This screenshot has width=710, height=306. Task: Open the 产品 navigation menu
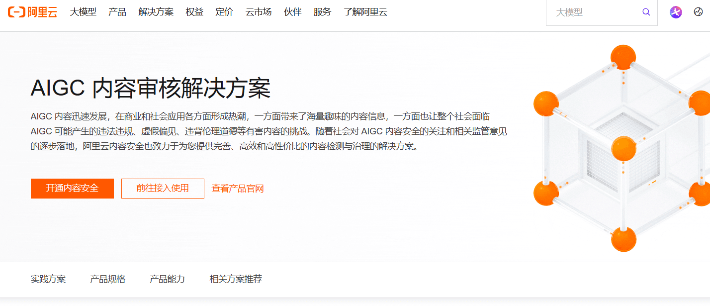[117, 12]
